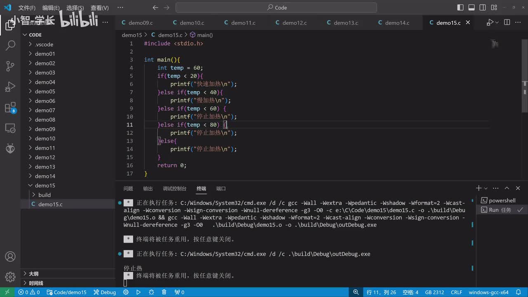Maximize the terminal panel with the up chevron

click(507, 188)
